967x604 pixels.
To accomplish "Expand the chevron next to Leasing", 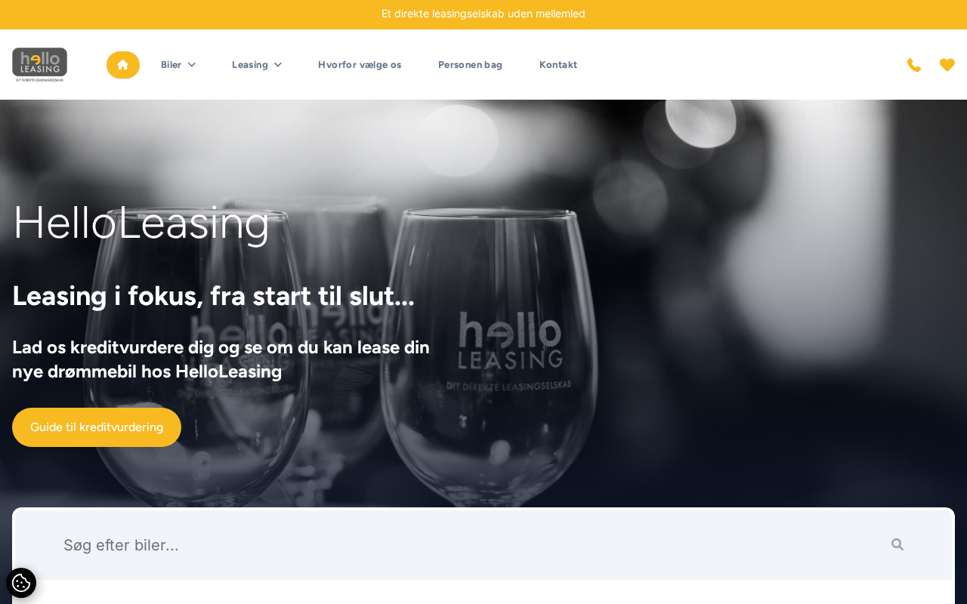I will point(278,65).
